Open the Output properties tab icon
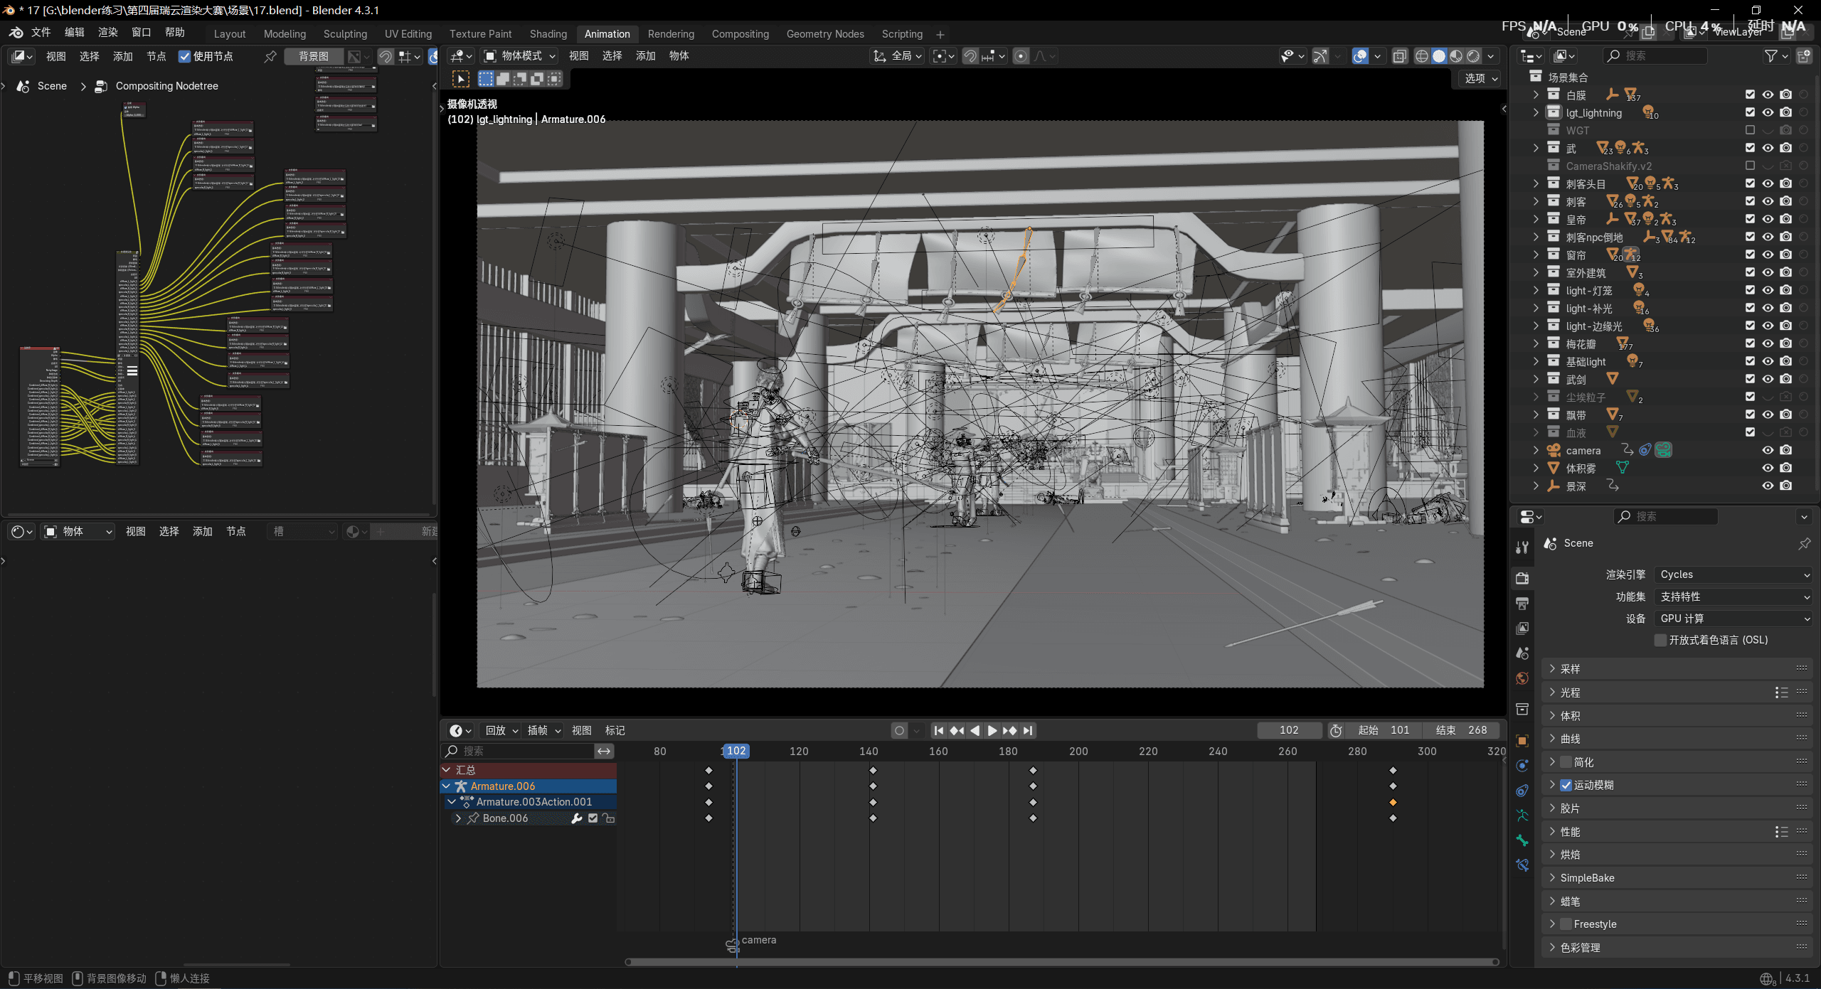The height and width of the screenshot is (989, 1821). 1522,604
